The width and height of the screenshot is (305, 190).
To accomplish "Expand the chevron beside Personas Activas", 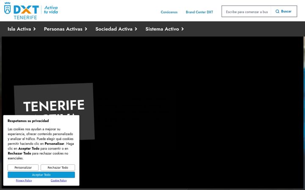I will point(86,29).
